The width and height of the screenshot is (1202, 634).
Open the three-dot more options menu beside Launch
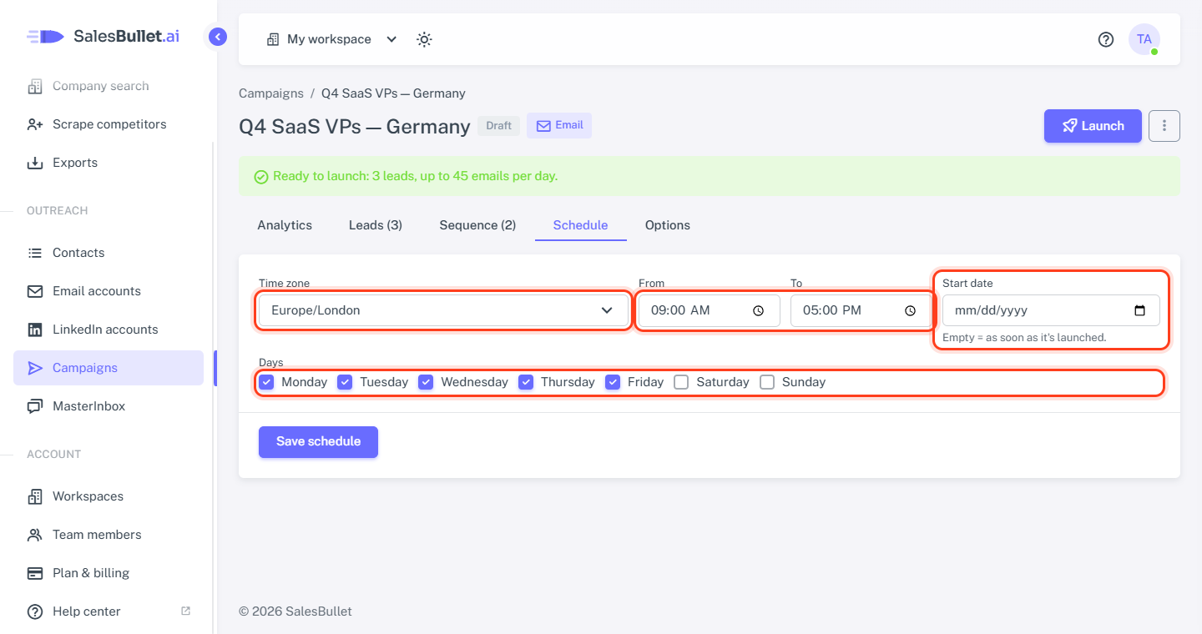click(1164, 126)
